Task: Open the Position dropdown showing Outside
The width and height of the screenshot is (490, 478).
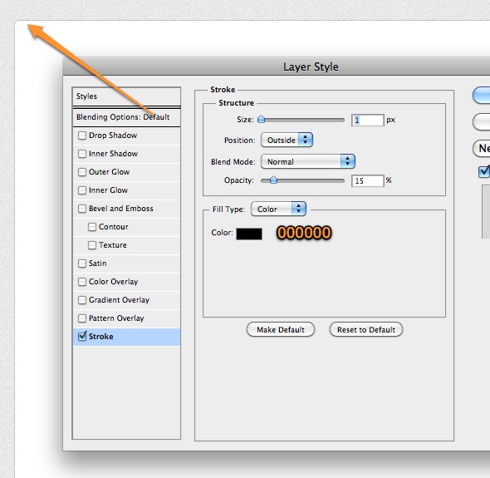Action: tap(287, 140)
